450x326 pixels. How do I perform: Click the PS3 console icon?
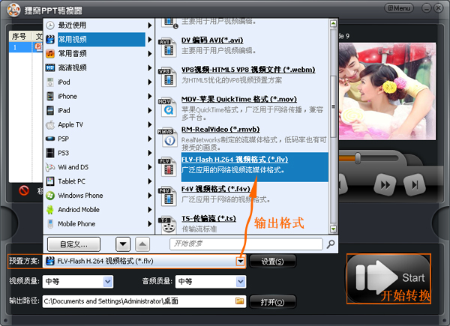[50, 153]
